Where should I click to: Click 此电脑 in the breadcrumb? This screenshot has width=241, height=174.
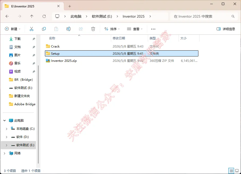[76, 16]
